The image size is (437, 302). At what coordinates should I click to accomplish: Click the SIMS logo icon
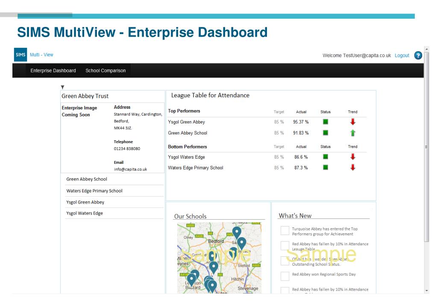(x=21, y=55)
